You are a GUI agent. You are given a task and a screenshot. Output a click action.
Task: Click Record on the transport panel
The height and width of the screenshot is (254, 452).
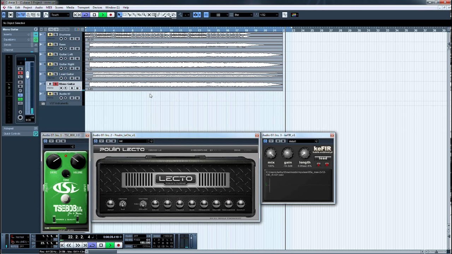point(118,245)
